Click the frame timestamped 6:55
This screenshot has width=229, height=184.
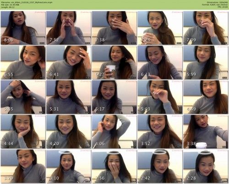pyautogui.click(x=23, y=62)
